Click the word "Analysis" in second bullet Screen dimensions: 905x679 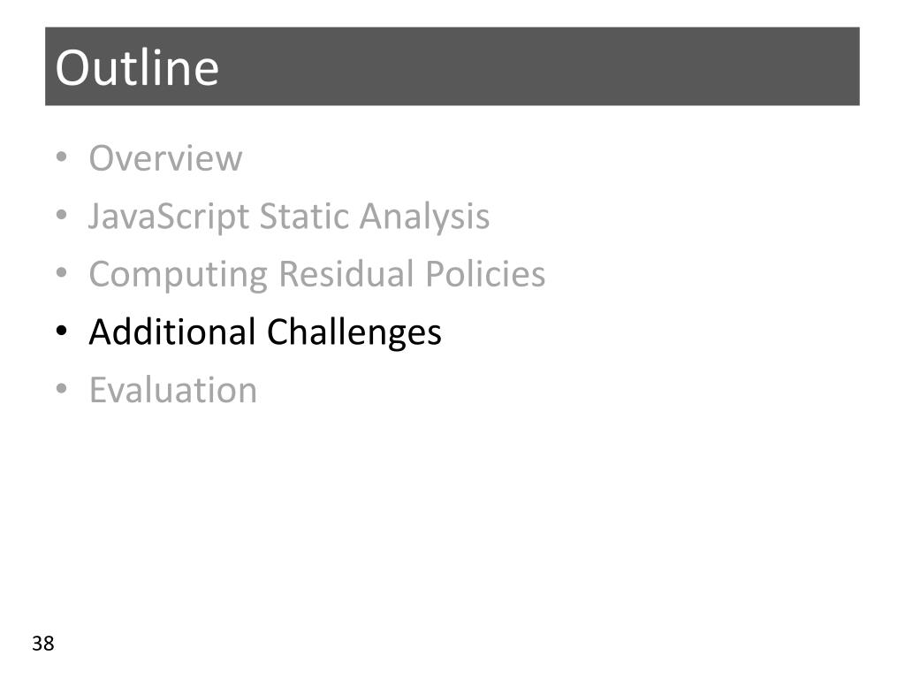coord(424,217)
